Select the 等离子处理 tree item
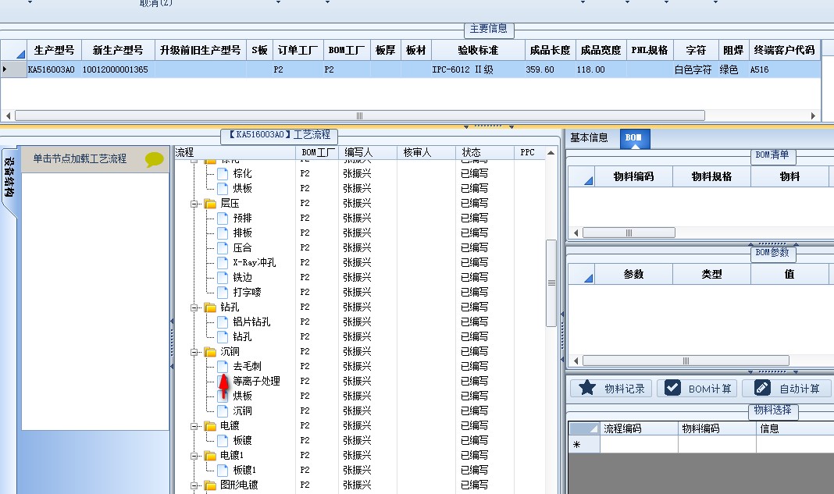The width and height of the screenshot is (834, 494). pyautogui.click(x=256, y=382)
